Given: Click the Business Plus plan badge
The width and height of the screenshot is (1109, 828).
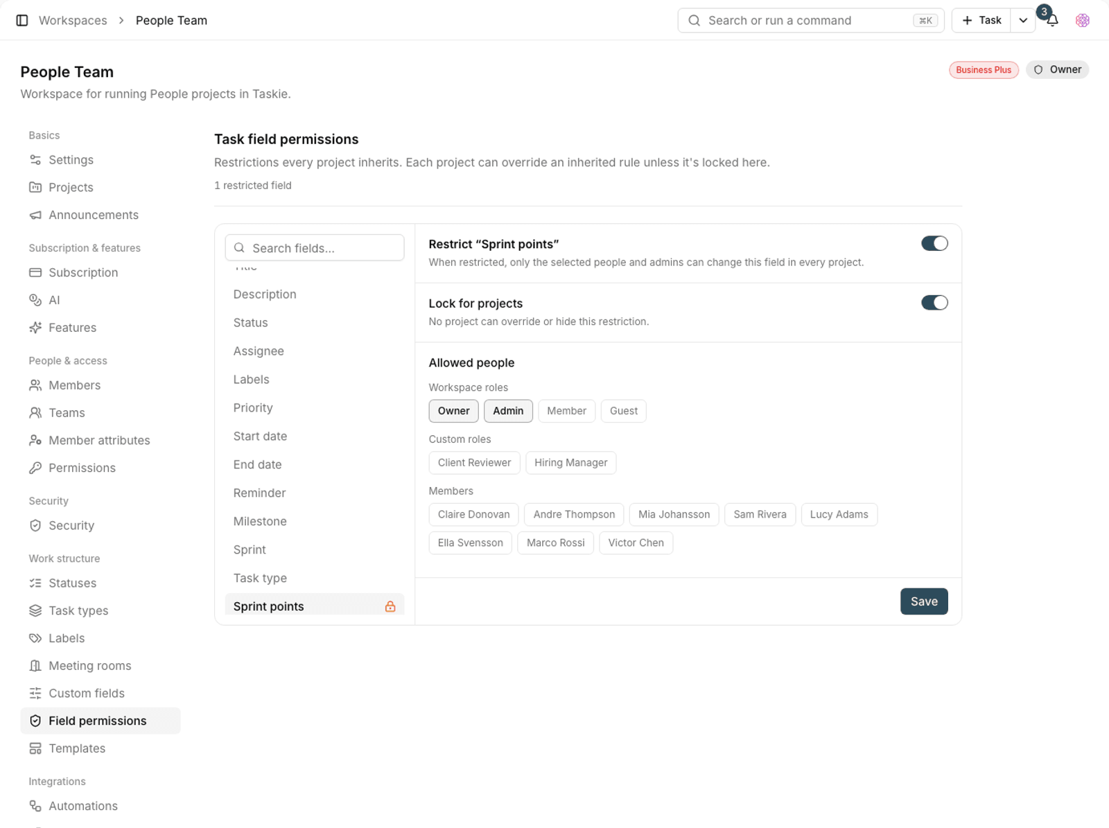Looking at the screenshot, I should click(x=984, y=70).
